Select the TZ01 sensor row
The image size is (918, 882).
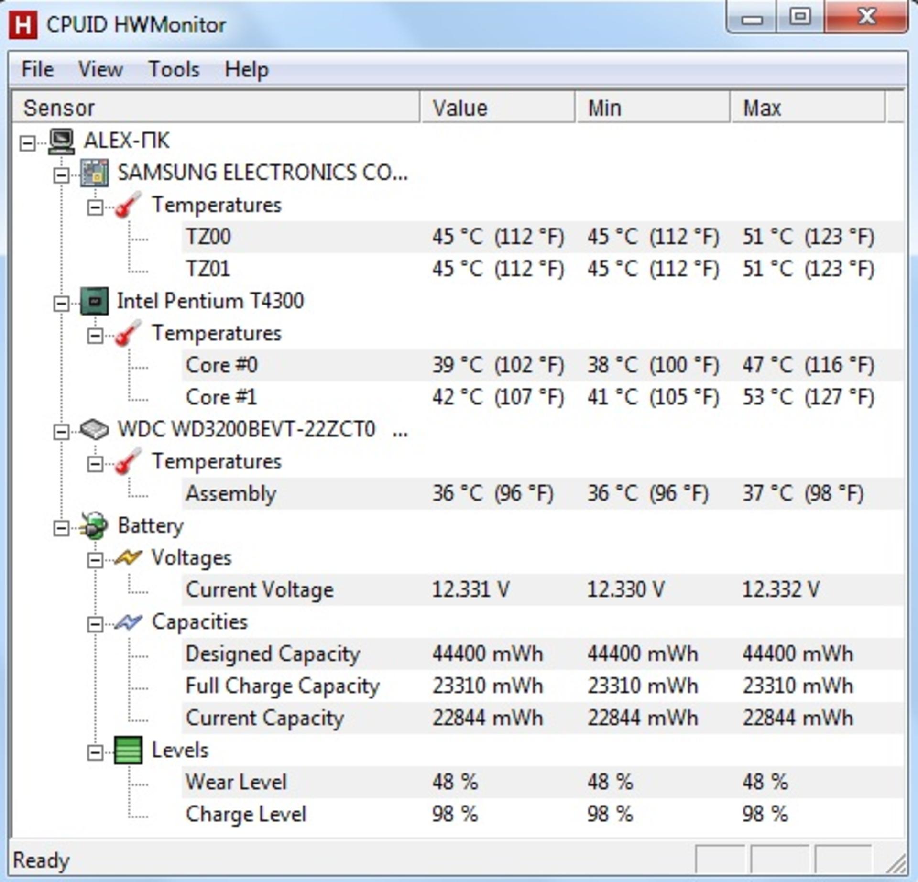(542, 269)
